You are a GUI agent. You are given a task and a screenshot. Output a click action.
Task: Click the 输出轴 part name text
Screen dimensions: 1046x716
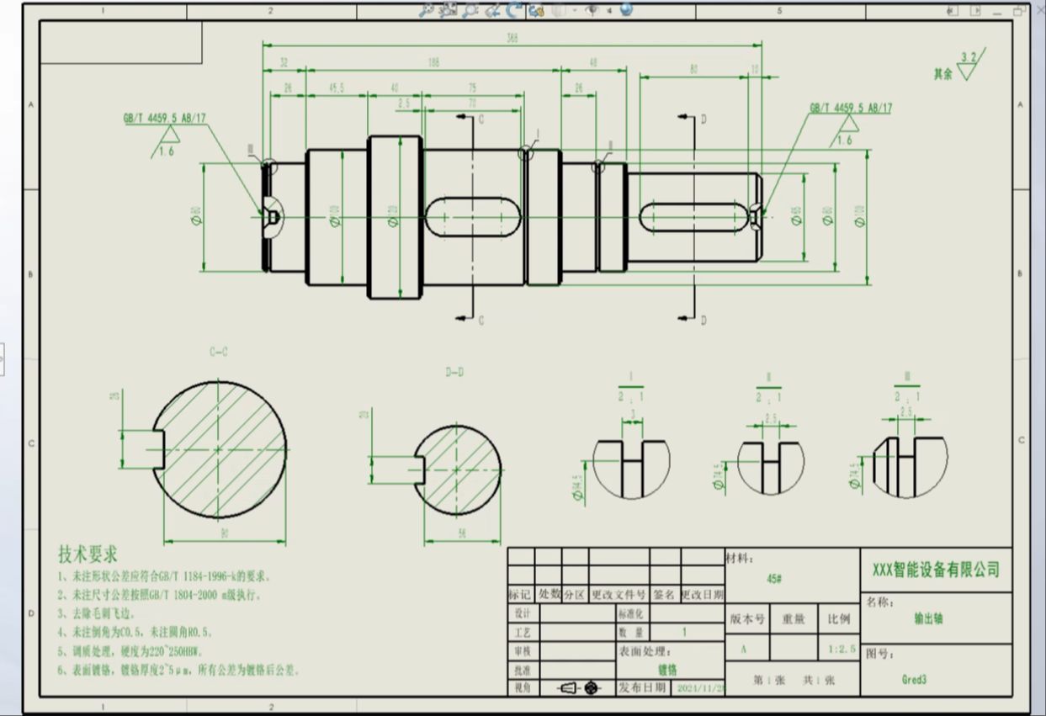[x=928, y=618]
